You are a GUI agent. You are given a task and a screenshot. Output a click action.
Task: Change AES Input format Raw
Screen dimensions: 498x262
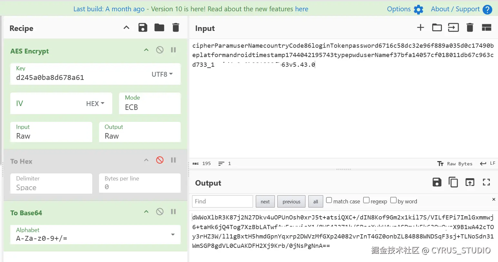coord(51,132)
